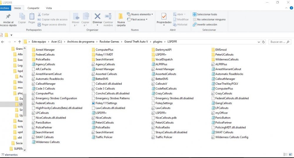Open the Archivo menu tab
Screen dimensions: 294x158
[x=5, y=8]
